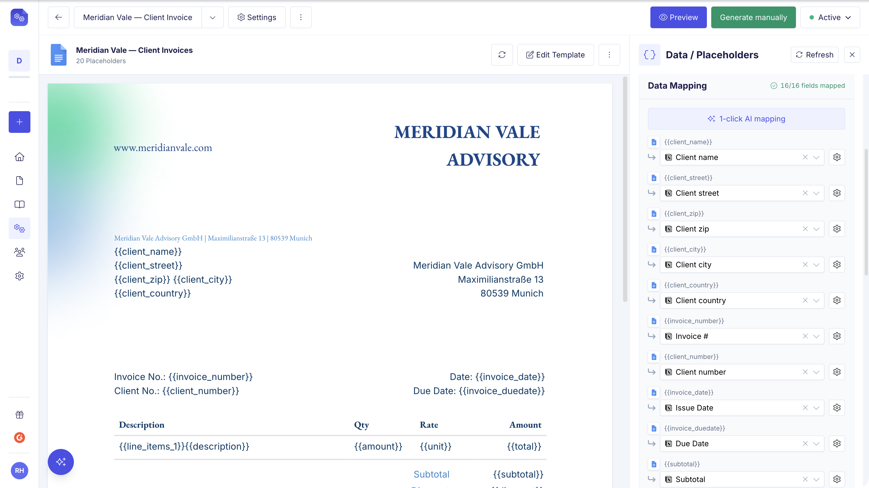Image resolution: width=869 pixels, height=488 pixels.
Task: Open the Active status dropdown
Action: tap(830, 17)
